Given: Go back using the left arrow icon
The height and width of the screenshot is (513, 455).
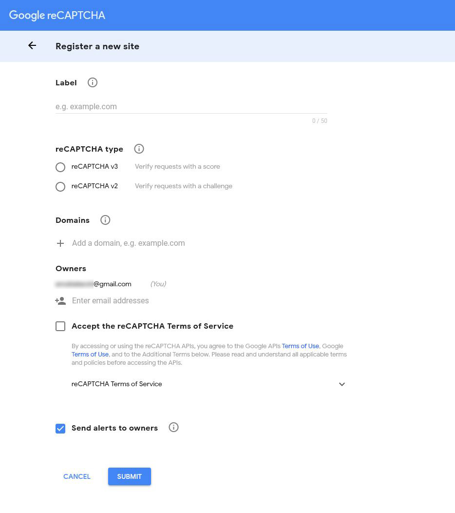Looking at the screenshot, I should pyautogui.click(x=32, y=45).
